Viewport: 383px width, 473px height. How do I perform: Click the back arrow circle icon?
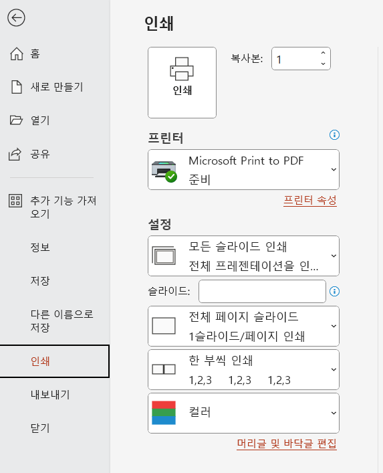(16, 18)
